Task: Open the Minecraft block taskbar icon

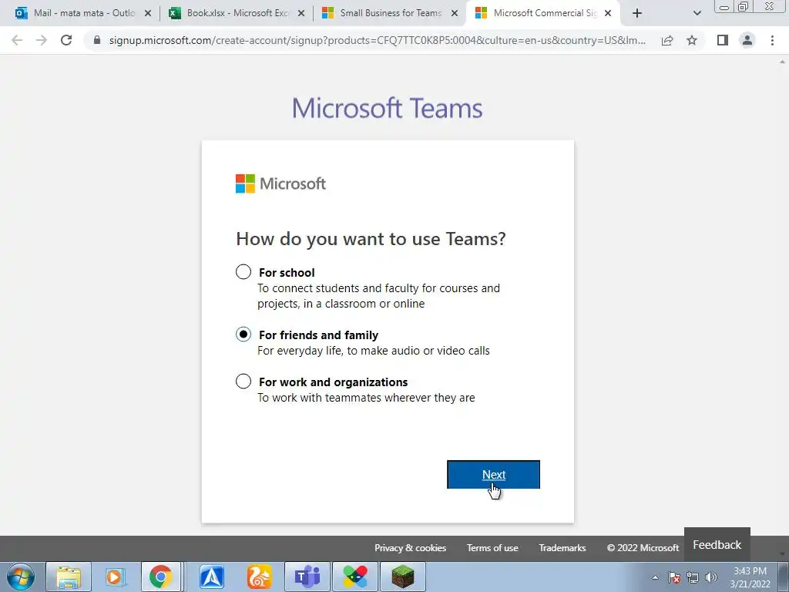Action: (x=402, y=577)
